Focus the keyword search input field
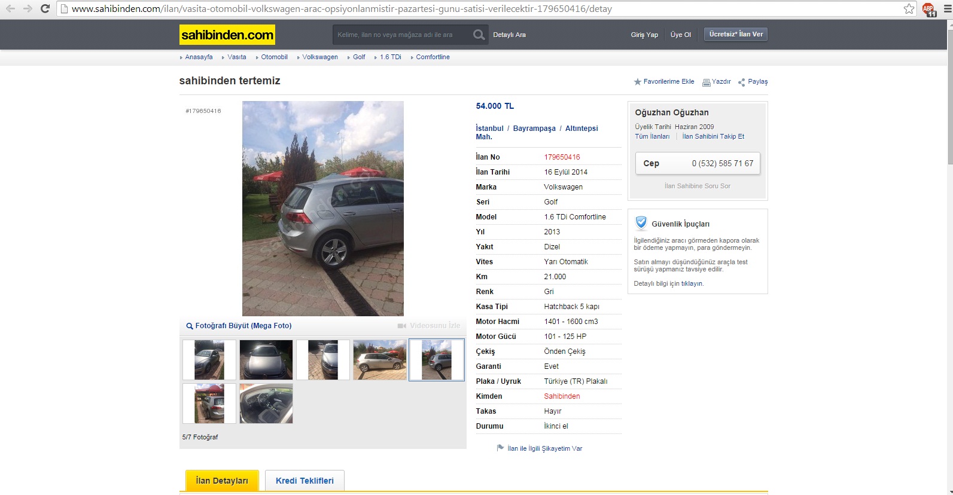Viewport: 953px width, 495px height. 402,35
